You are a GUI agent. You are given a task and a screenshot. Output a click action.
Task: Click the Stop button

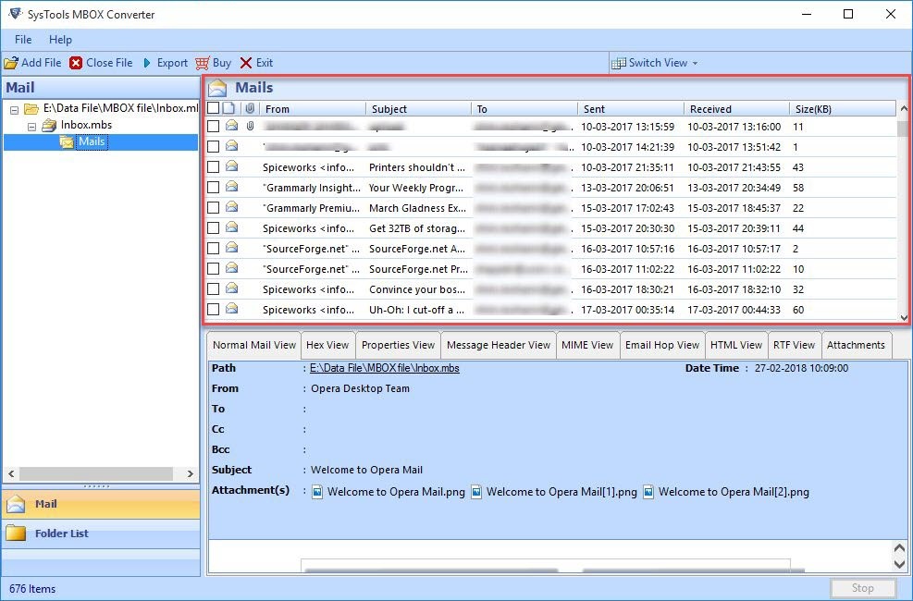tap(863, 588)
